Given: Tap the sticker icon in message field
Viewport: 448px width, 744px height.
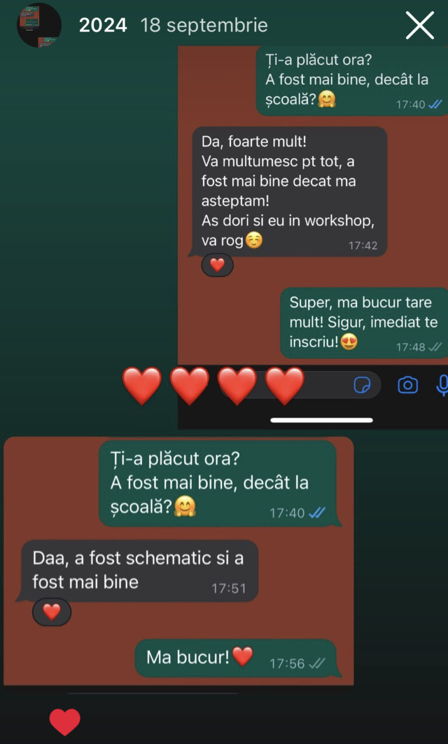Looking at the screenshot, I should point(362,385).
